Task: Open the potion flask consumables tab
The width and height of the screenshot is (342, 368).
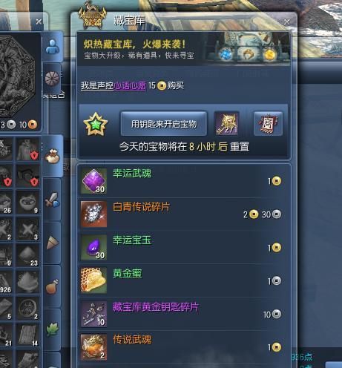Action: pos(53,286)
